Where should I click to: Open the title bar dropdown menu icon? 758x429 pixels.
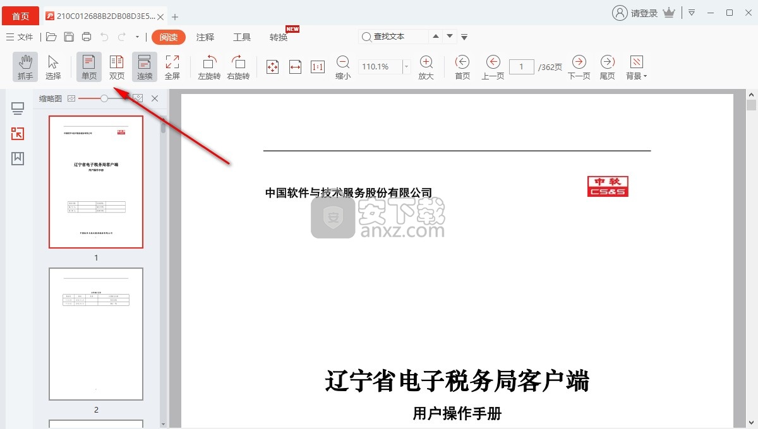click(x=692, y=13)
